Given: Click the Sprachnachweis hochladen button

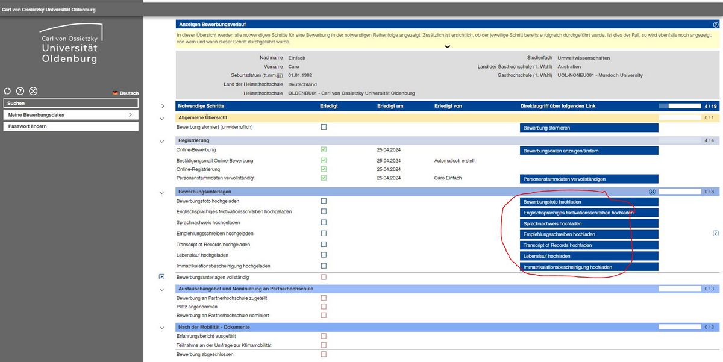Looking at the screenshot, I should pyautogui.click(x=589, y=223).
